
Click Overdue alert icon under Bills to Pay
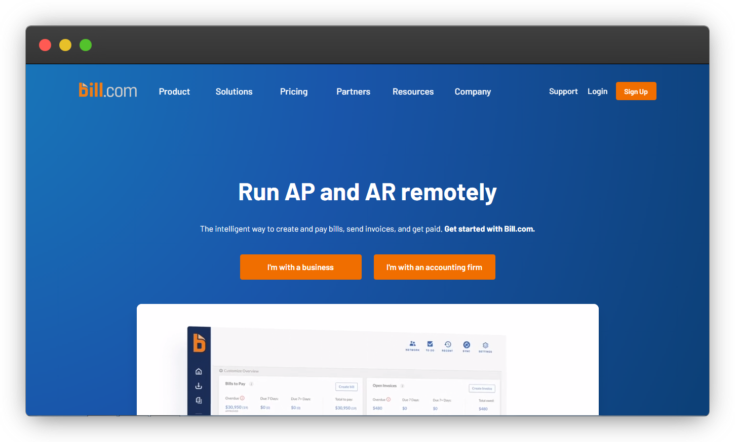[242, 398]
